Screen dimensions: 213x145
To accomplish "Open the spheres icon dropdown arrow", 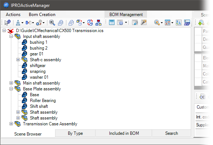I will [44, 23].
